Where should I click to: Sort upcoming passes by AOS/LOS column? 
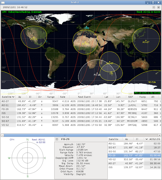[153, 139]
